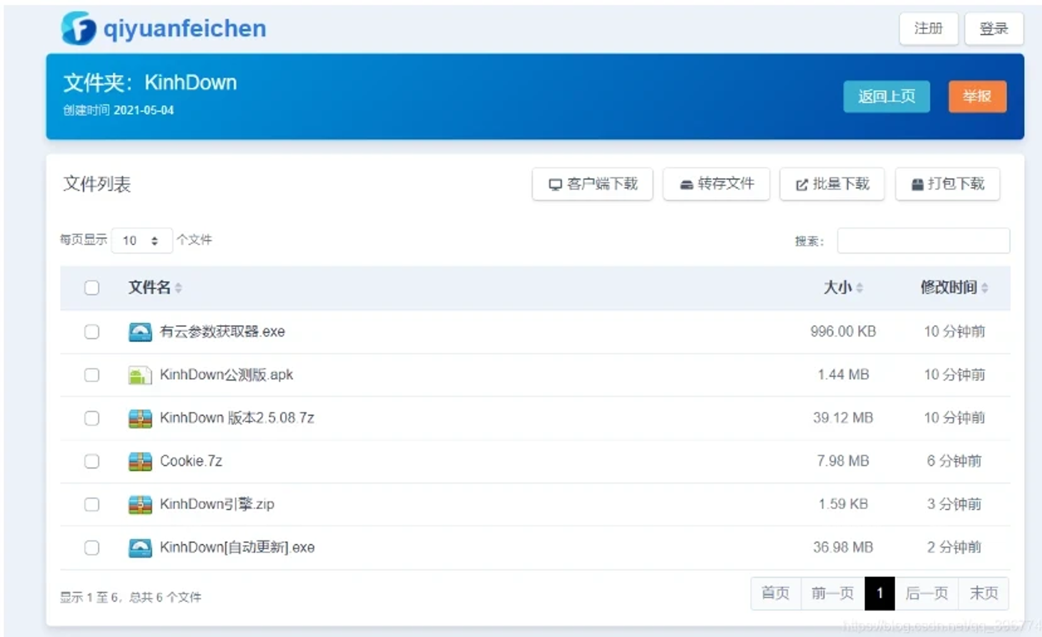The height and width of the screenshot is (637, 1042).
Task: Open file link Cookie.7z
Action: click(x=191, y=461)
